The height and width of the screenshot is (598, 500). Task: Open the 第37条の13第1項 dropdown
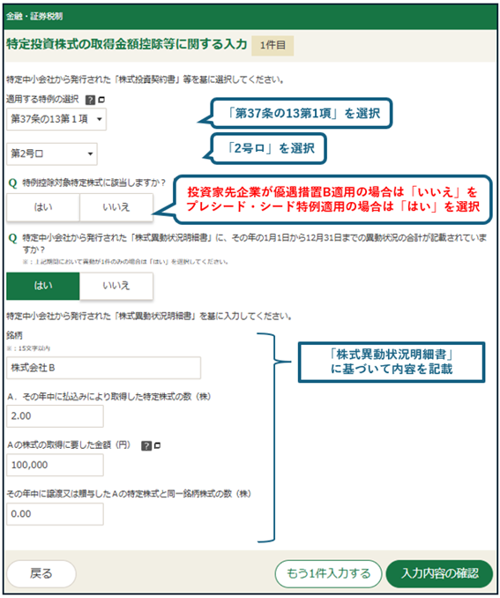56,119
